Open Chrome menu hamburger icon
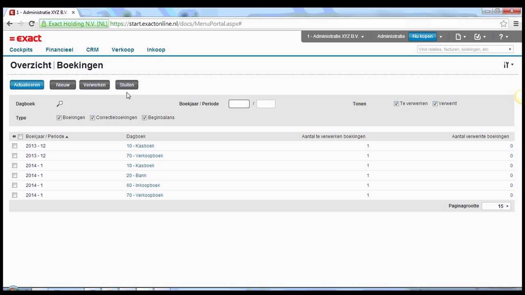The width and height of the screenshot is (525, 295). point(516,24)
